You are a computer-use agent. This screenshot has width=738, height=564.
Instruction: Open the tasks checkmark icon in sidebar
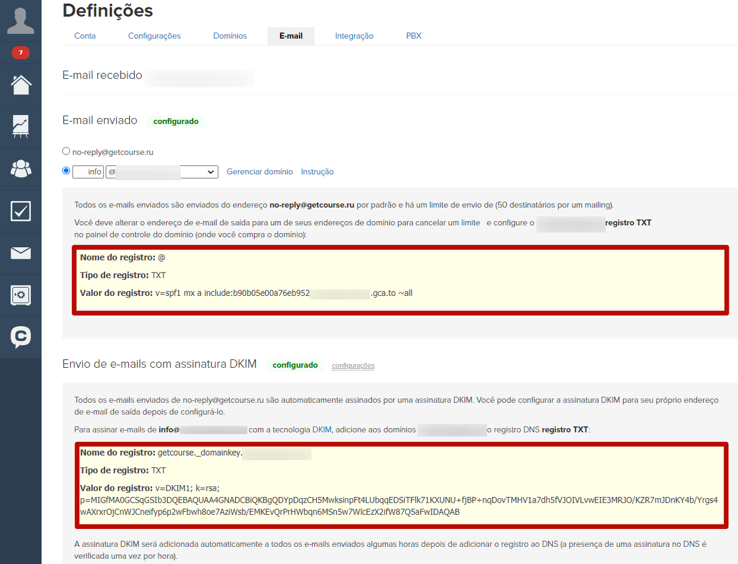point(20,210)
